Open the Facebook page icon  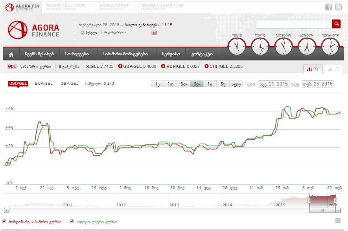point(329,7)
